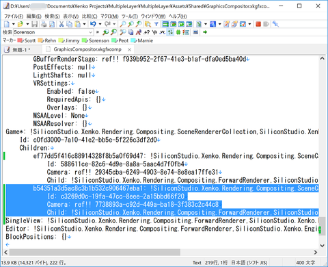Paste from clipboard

click(x=78, y=24)
